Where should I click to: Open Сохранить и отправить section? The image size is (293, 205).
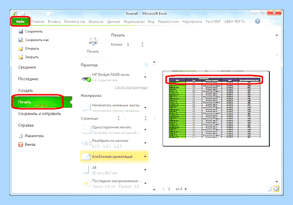pyautogui.click(x=39, y=114)
